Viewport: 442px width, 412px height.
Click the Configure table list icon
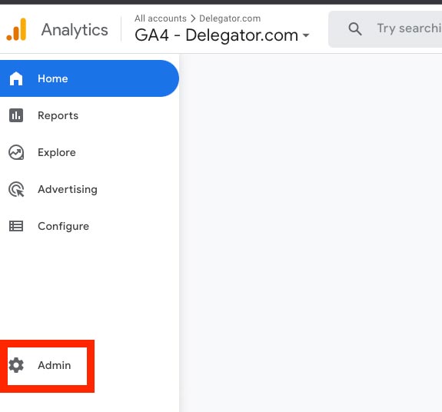click(x=16, y=226)
